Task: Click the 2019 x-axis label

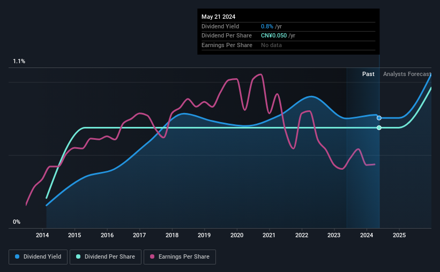Action: tap(204, 235)
